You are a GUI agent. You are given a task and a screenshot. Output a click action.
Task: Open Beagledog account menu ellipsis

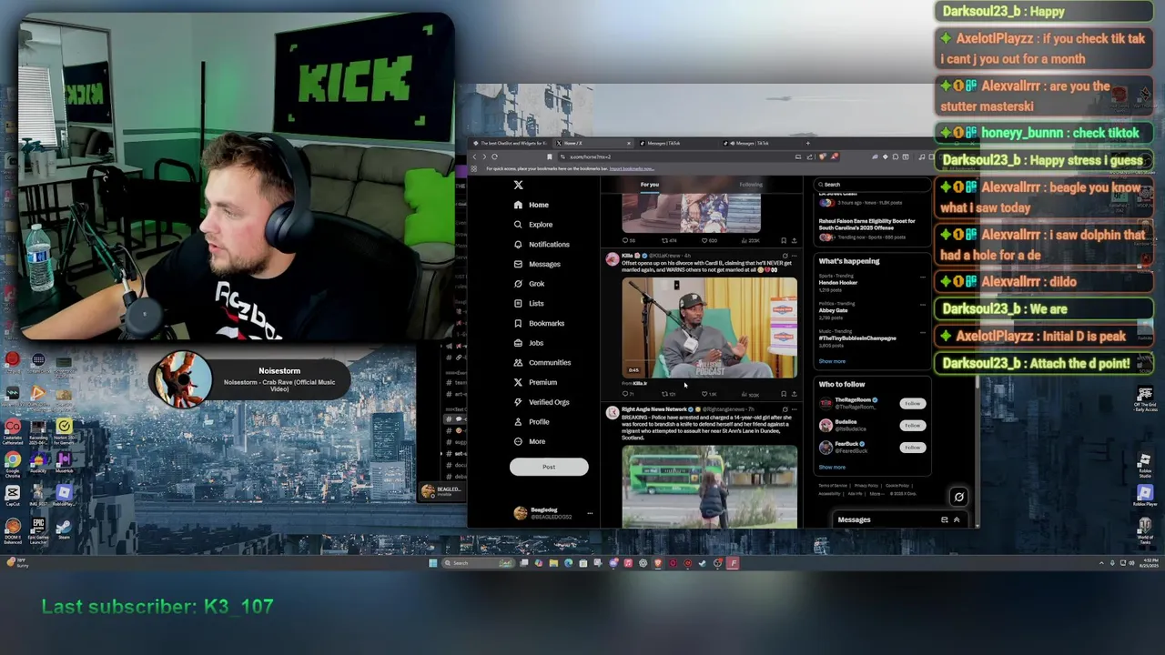pyautogui.click(x=589, y=513)
